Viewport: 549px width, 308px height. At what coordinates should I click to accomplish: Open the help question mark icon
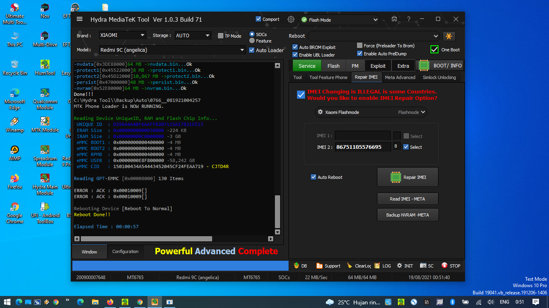tap(409, 19)
